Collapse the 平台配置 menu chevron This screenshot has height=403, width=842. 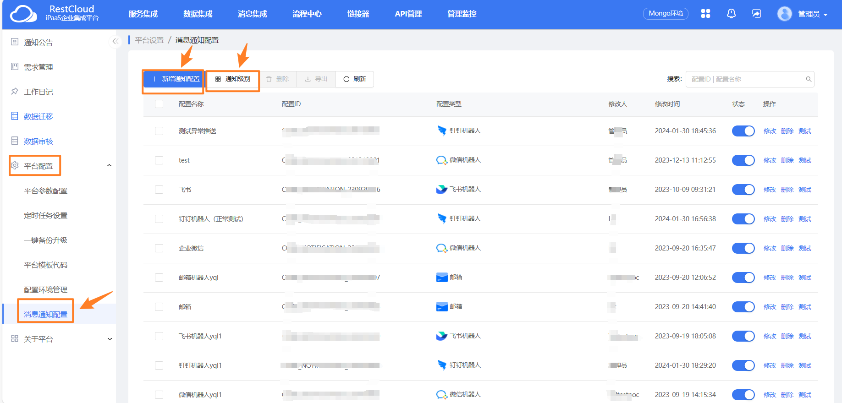109,165
